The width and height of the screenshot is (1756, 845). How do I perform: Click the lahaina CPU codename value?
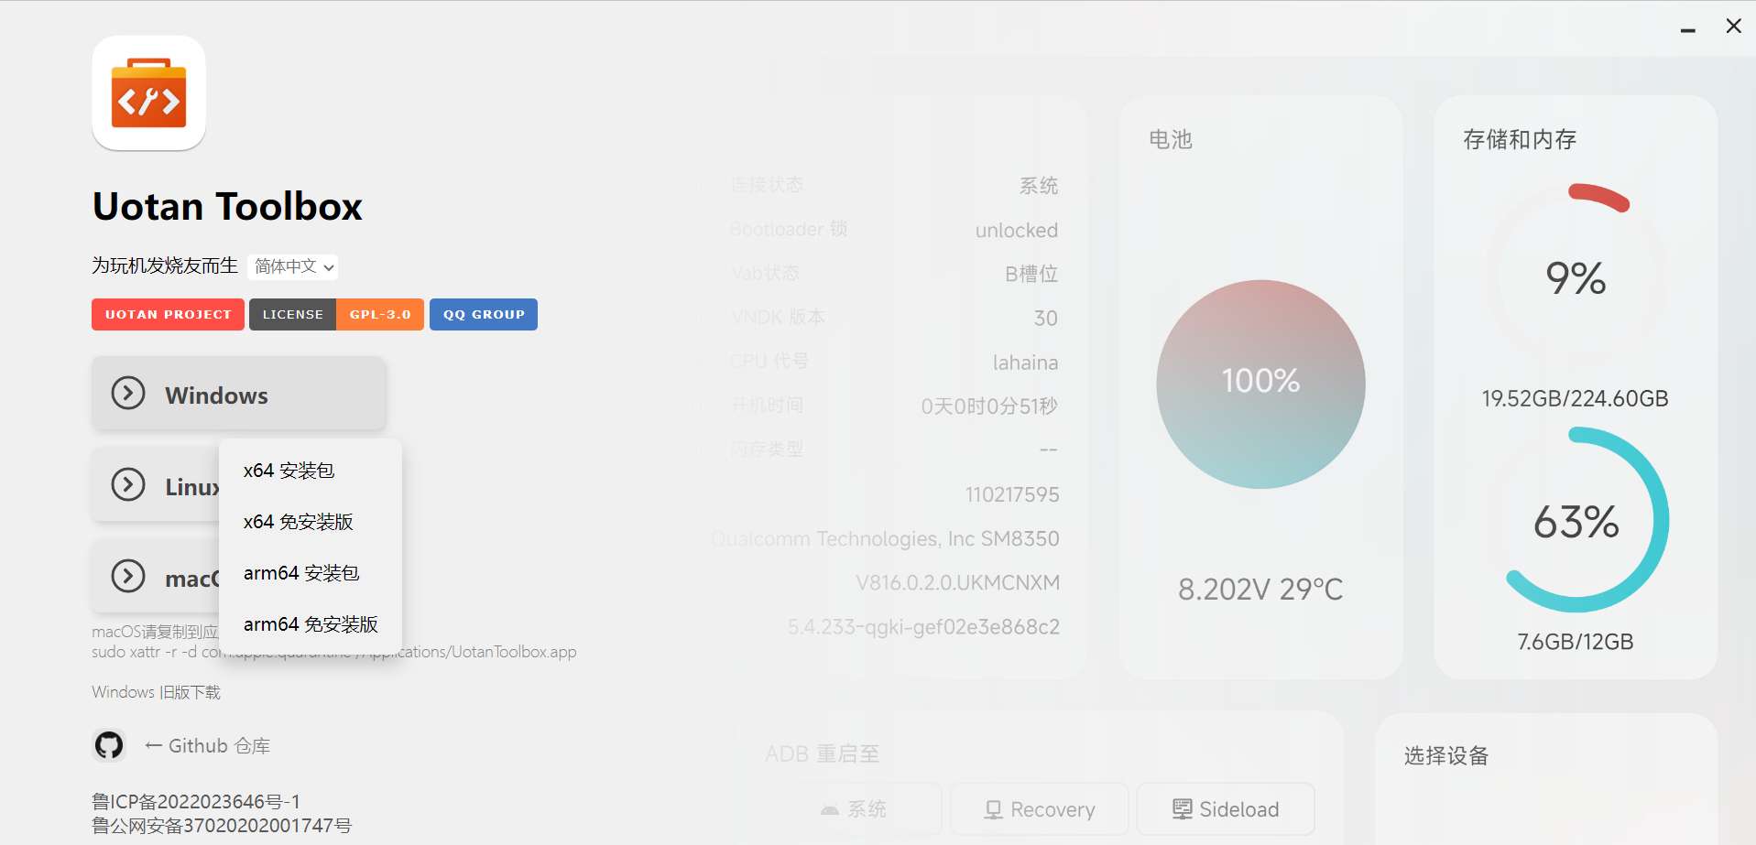1025,363
